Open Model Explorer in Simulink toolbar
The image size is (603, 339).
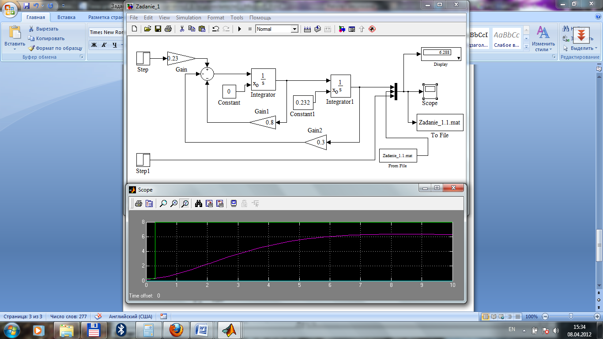pos(352,29)
